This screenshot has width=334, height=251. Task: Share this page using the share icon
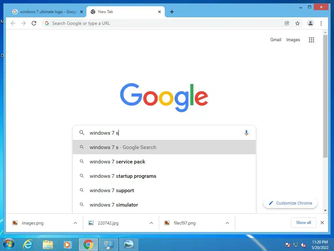(287, 23)
